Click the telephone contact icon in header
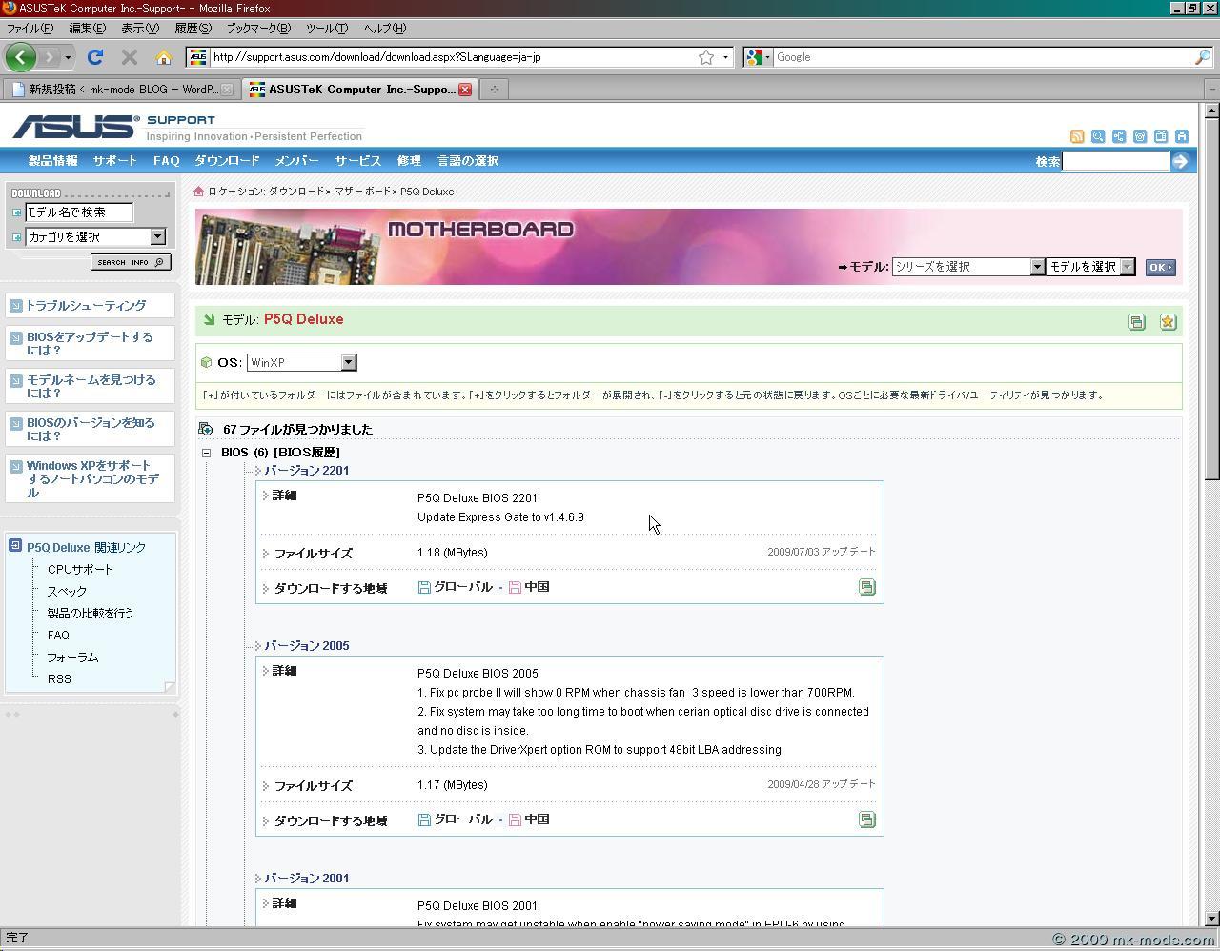1220x951 pixels. [x=1140, y=136]
